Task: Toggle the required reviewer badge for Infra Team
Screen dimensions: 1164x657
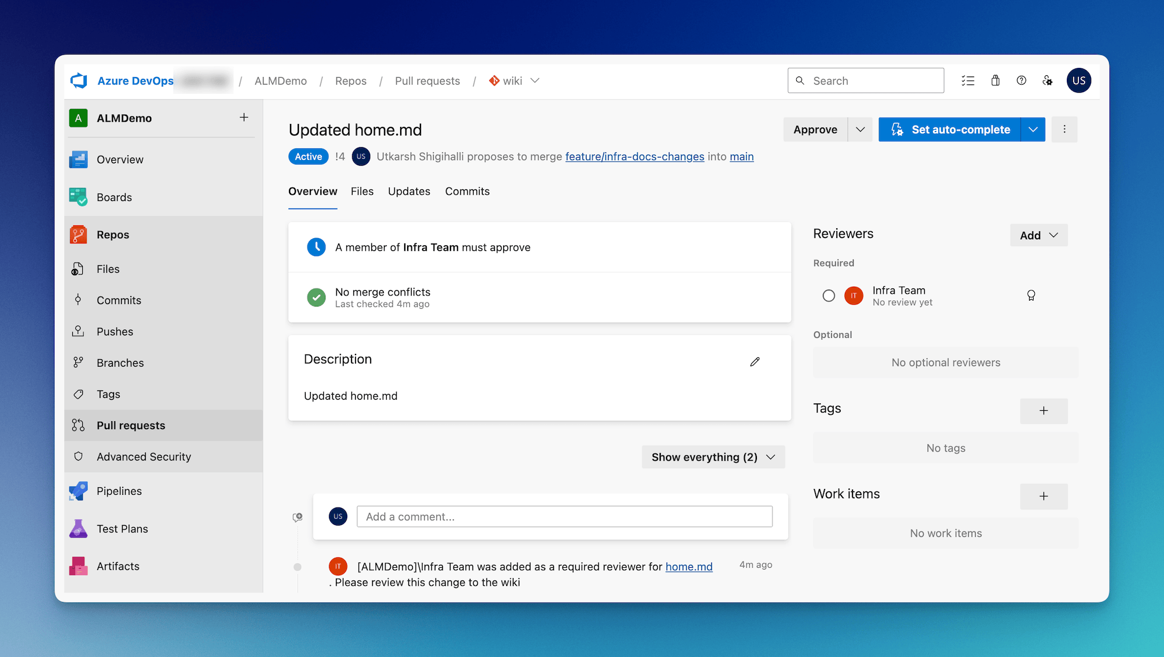Action: pos(1031,295)
